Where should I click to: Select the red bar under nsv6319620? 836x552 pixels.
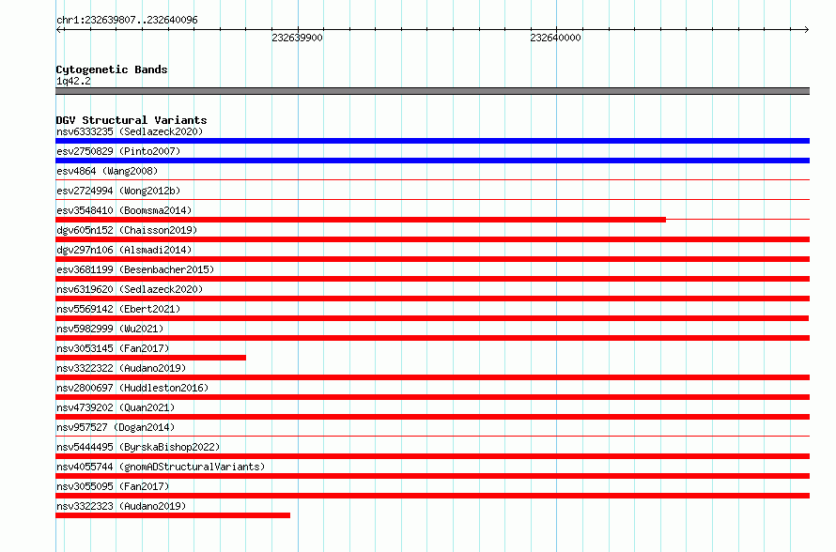click(x=432, y=299)
